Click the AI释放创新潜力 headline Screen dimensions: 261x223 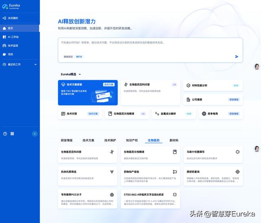[x=77, y=22]
